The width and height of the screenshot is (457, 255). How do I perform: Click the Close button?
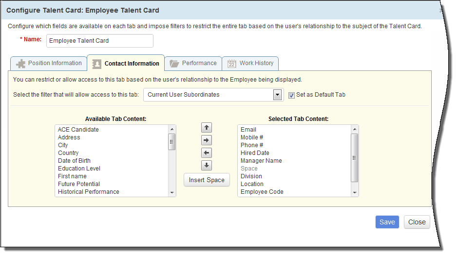coord(417,222)
